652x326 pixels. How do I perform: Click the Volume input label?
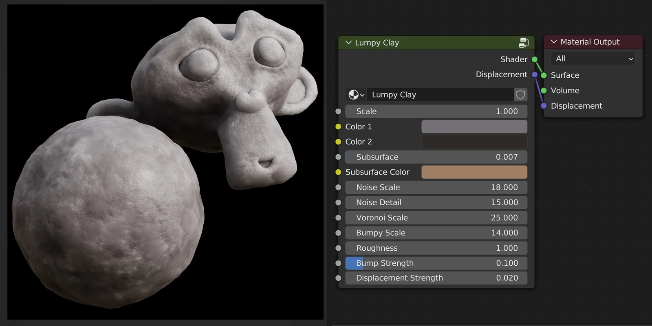click(565, 90)
